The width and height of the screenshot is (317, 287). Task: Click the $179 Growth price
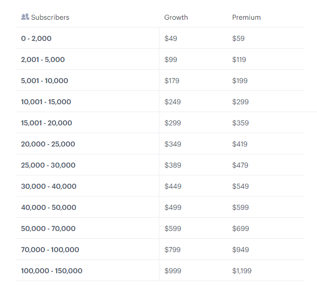[172, 81]
